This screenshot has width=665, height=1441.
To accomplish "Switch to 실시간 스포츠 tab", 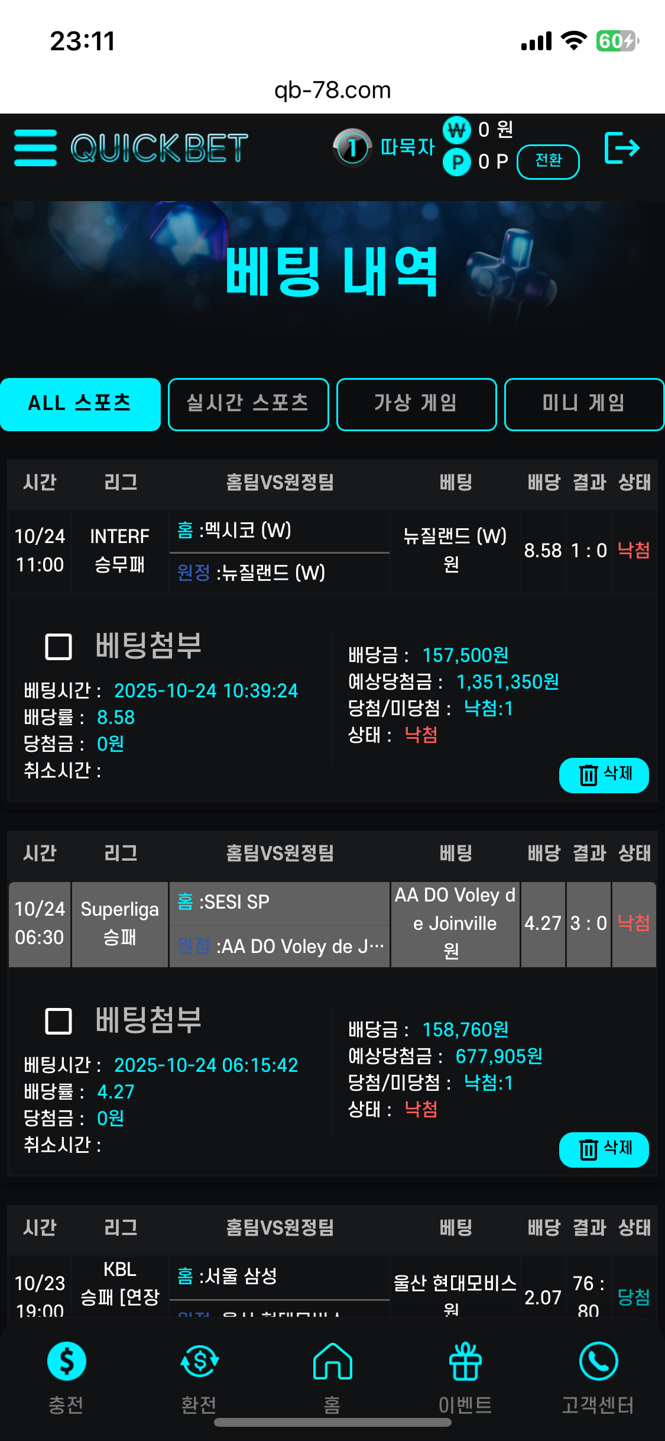I will [248, 404].
